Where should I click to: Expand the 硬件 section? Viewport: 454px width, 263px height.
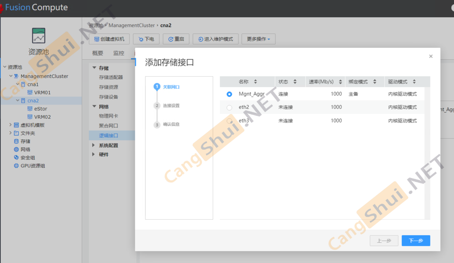(x=94, y=155)
